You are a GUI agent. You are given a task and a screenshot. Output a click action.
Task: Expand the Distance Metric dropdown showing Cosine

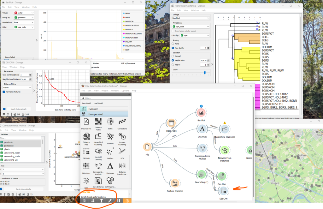click(x=17, y=87)
